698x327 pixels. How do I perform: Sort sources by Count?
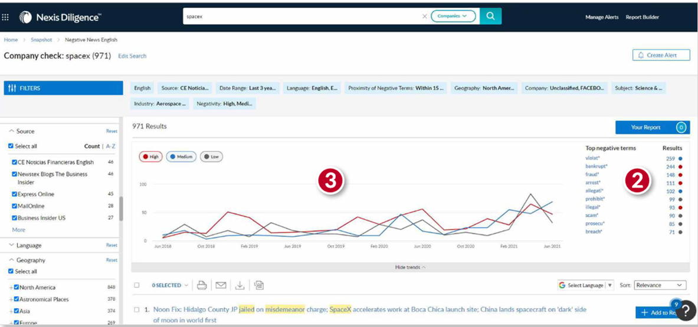(92, 146)
